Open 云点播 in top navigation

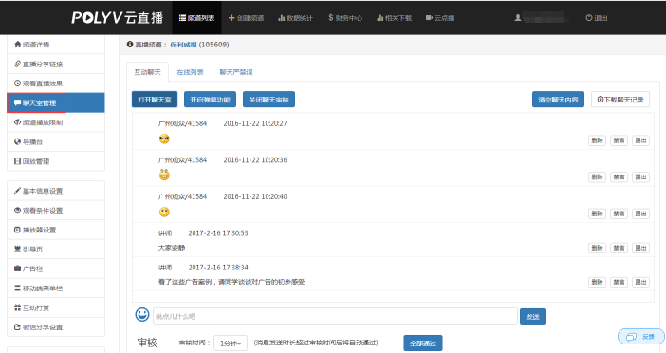coord(440,18)
